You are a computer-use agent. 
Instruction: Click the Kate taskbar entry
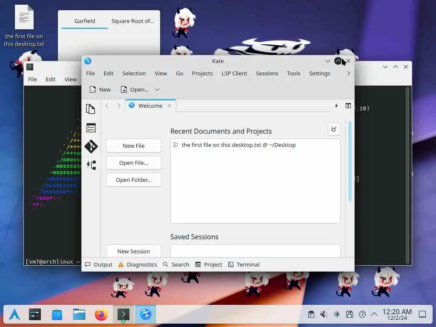click(146, 315)
